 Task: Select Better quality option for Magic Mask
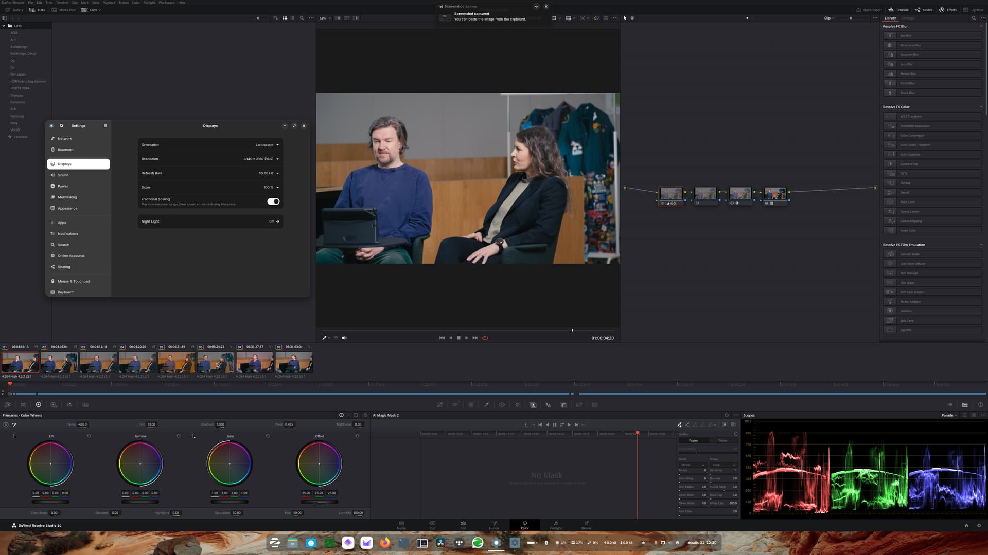(x=722, y=440)
